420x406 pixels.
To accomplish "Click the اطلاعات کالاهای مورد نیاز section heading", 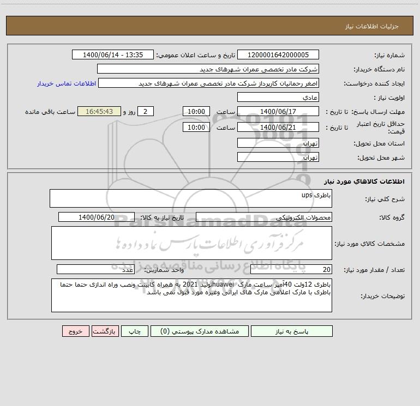I will pos(364,181).
